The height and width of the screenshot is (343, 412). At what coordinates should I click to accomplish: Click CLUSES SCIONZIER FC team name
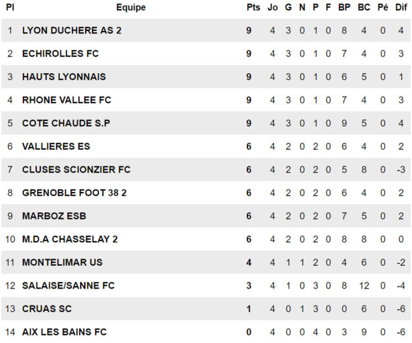(x=76, y=170)
